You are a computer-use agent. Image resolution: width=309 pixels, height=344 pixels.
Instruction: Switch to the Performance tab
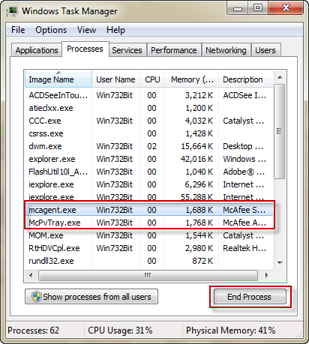point(174,50)
